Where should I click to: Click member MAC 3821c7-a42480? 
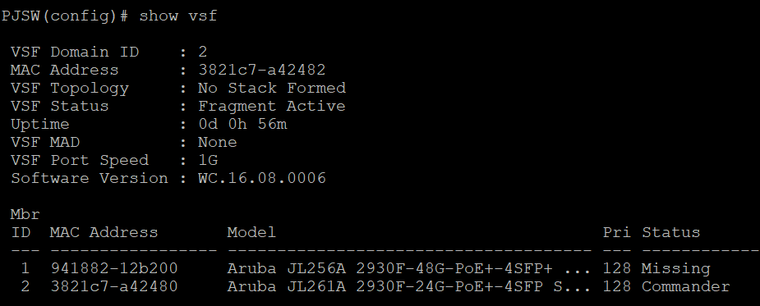(x=114, y=286)
